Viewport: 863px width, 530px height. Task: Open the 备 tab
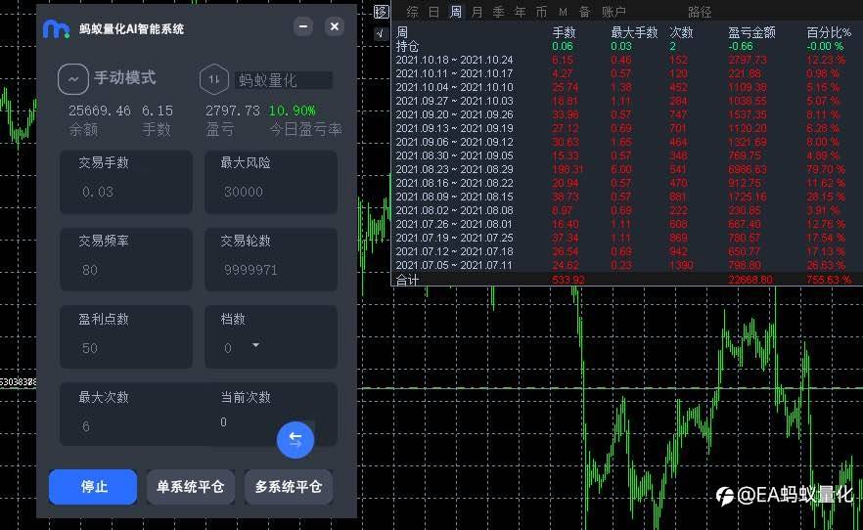[x=584, y=12]
